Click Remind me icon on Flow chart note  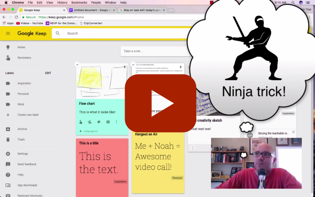(x=80, y=122)
